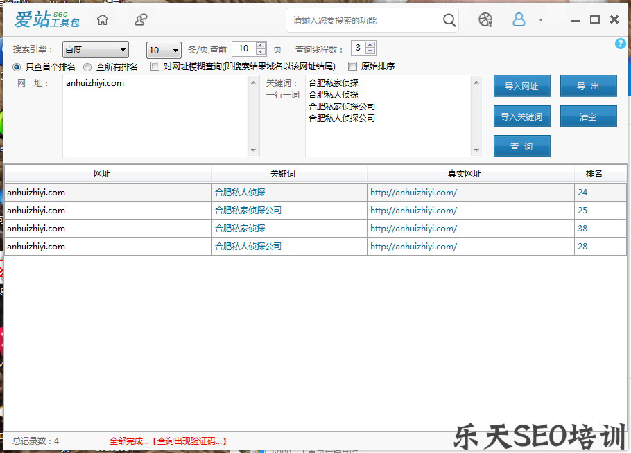Image resolution: width=631 pixels, height=453 pixels.
Task: Click the 爱站SEO工具包 logo
Action: 45,20
